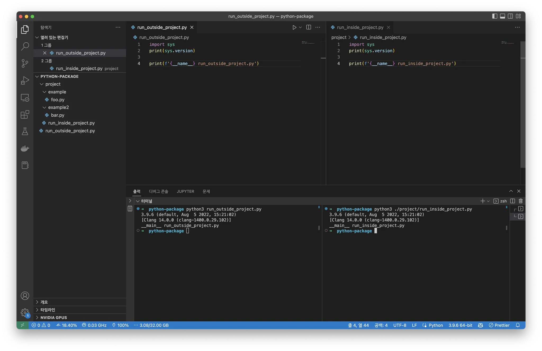Open the Testing flask view
The image size is (542, 351).
coord(25,132)
